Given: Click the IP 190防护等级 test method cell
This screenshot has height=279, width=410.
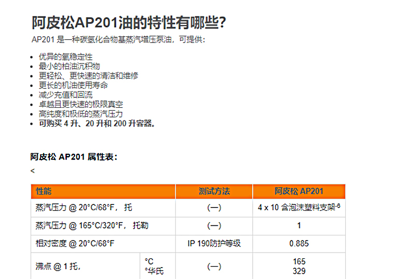Looking at the screenshot, I should tap(214, 243).
